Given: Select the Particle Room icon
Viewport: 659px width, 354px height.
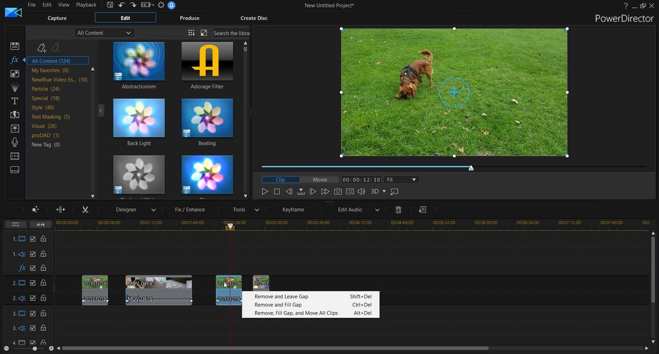Looking at the screenshot, I should click(x=14, y=88).
